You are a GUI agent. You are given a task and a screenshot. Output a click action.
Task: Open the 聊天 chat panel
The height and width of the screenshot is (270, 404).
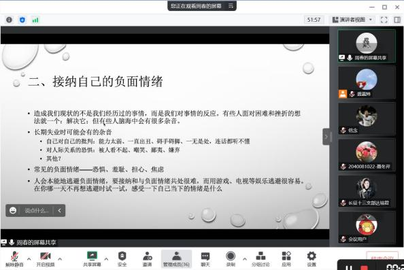click(205, 258)
